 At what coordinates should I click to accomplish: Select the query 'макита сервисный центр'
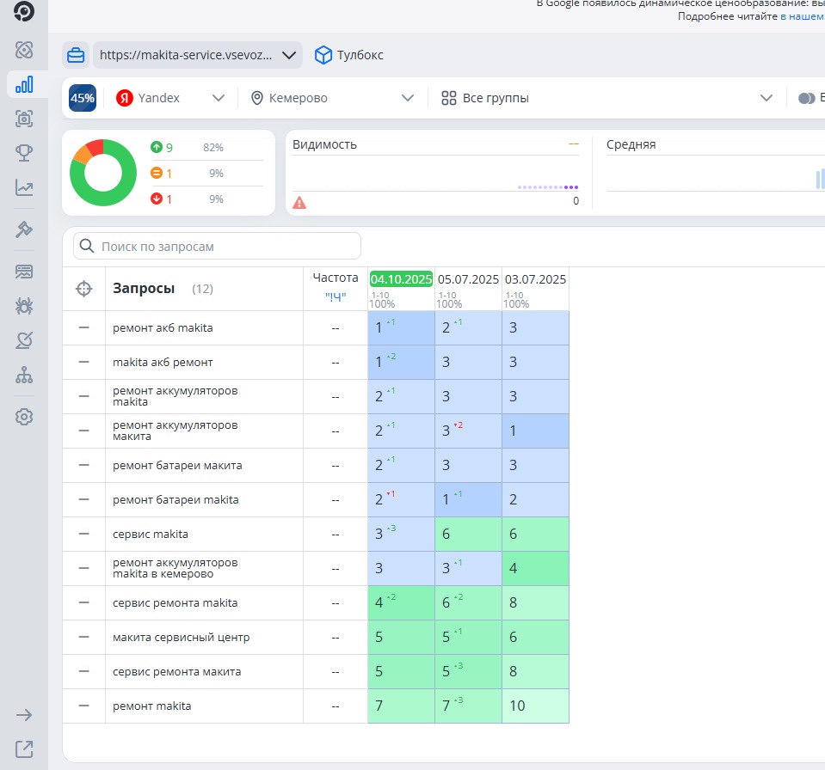[181, 638]
